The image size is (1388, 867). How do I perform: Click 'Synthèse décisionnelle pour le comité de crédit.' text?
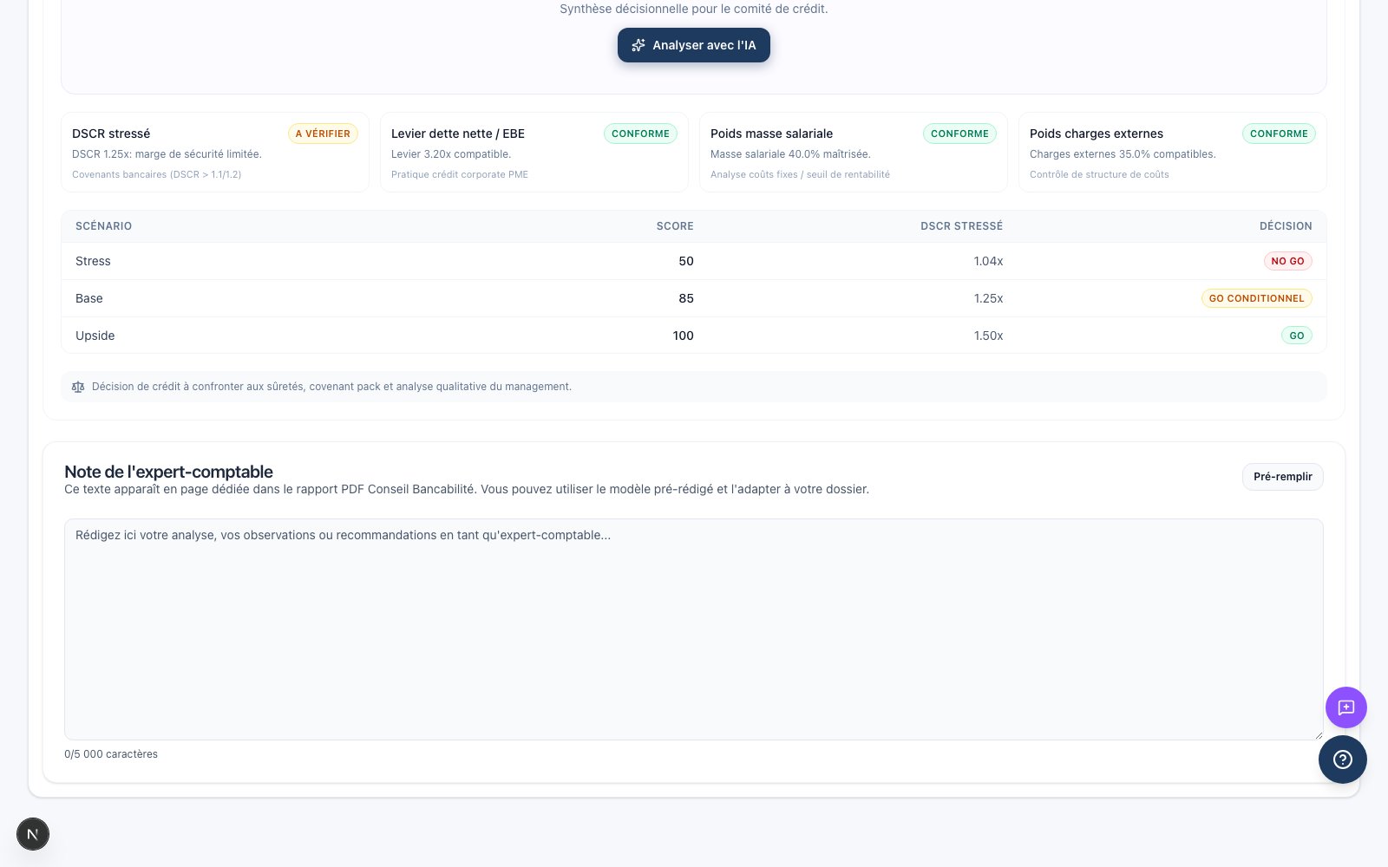(x=694, y=9)
